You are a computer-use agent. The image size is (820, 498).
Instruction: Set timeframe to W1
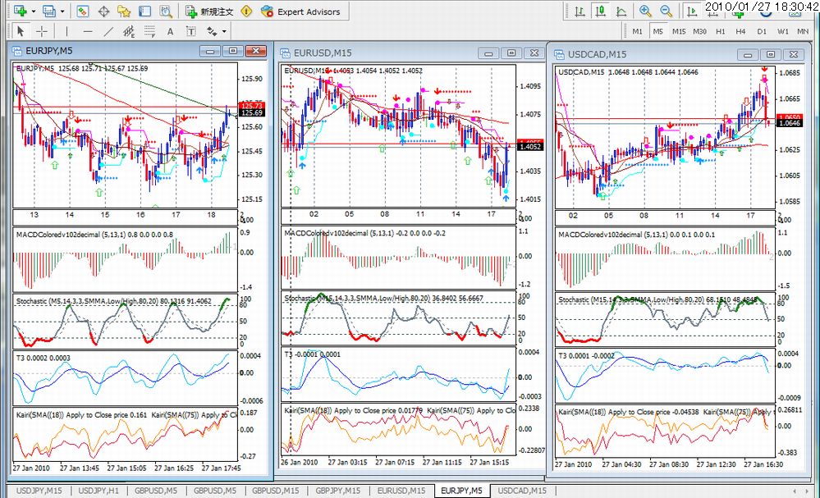click(783, 31)
